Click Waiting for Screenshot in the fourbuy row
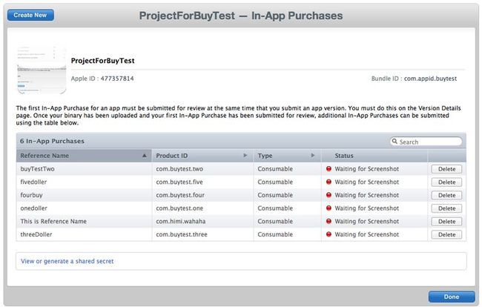Viewport: 482px width, 307px height. (x=367, y=195)
